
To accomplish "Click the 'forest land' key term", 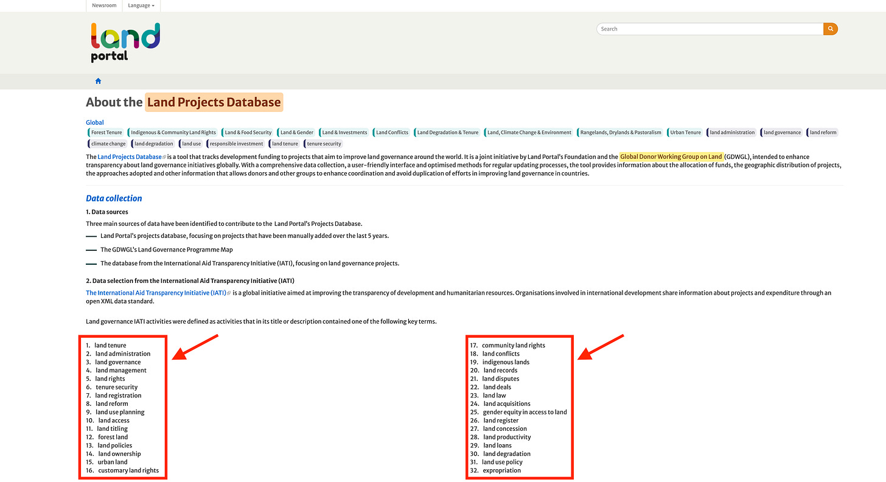I will tap(113, 437).
